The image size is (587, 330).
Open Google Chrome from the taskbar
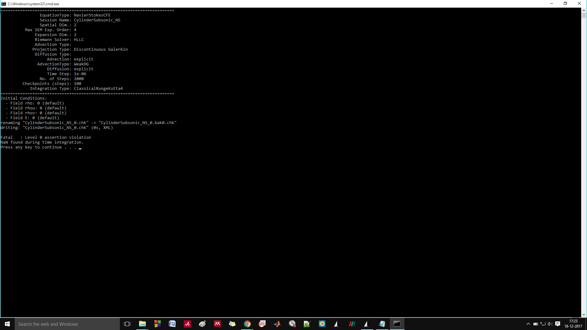[x=247, y=324]
